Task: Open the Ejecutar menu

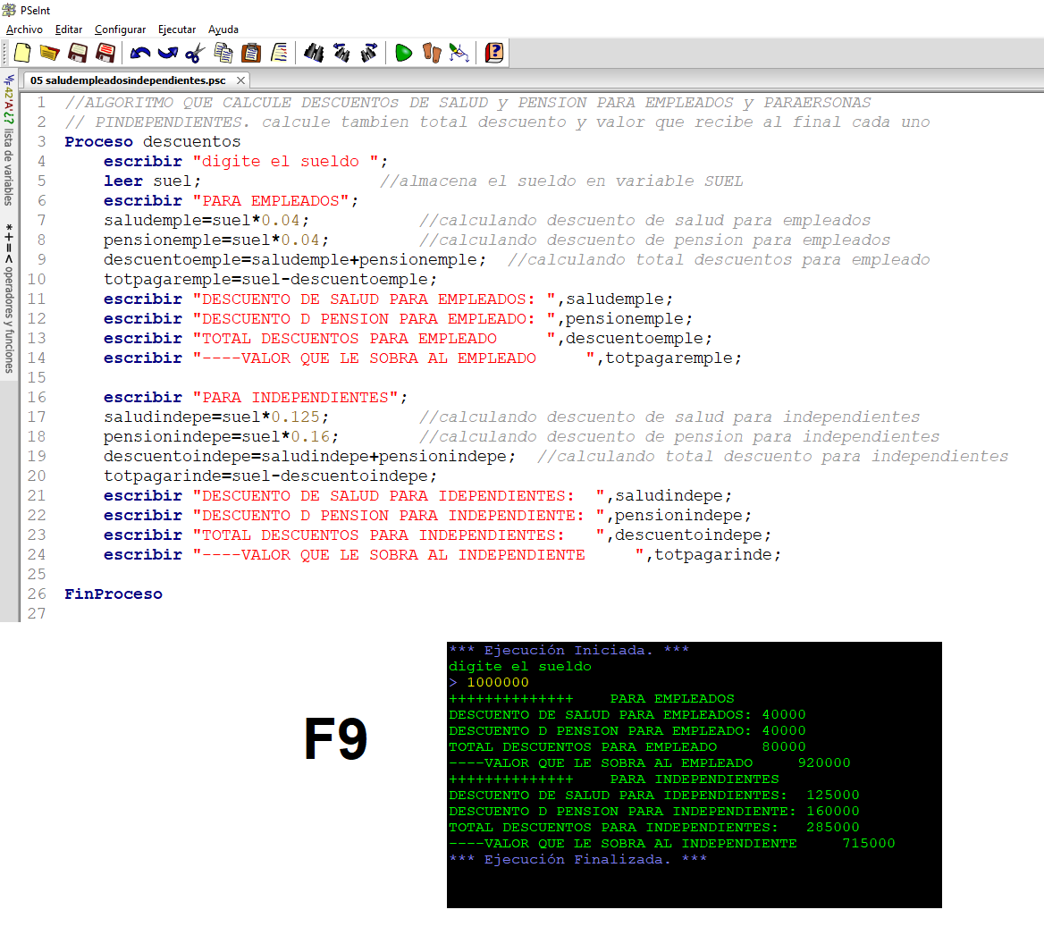Action: (177, 29)
